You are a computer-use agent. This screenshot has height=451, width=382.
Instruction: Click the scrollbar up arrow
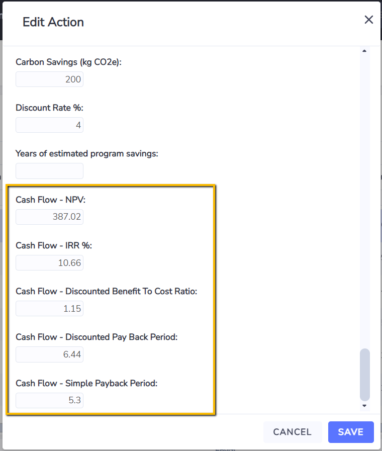[364, 51]
